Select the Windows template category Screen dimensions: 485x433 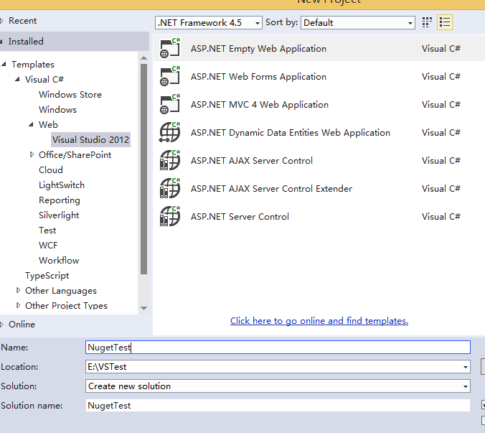pos(57,110)
